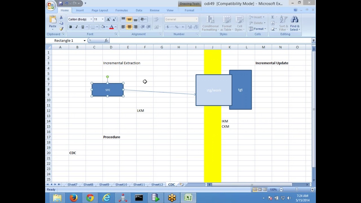
Task: Toggle Align Text Left
Action: tap(123, 27)
